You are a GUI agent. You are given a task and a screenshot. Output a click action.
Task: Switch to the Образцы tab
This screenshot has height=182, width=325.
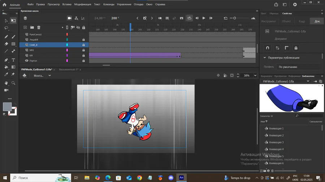click(x=274, y=13)
